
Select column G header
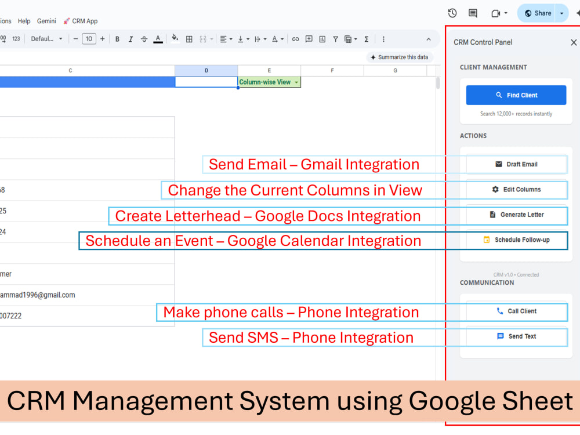pyautogui.click(x=395, y=70)
